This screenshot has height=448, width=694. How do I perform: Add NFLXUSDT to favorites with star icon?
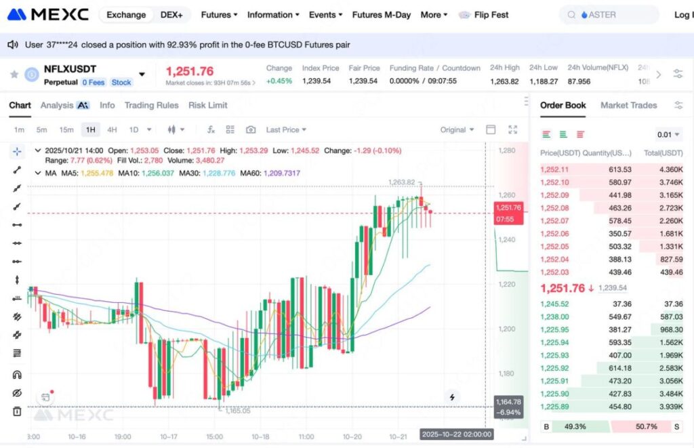[x=14, y=75]
